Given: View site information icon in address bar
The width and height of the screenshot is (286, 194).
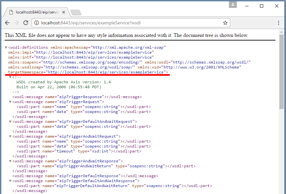Looking at the screenshot, I should [x=37, y=23].
